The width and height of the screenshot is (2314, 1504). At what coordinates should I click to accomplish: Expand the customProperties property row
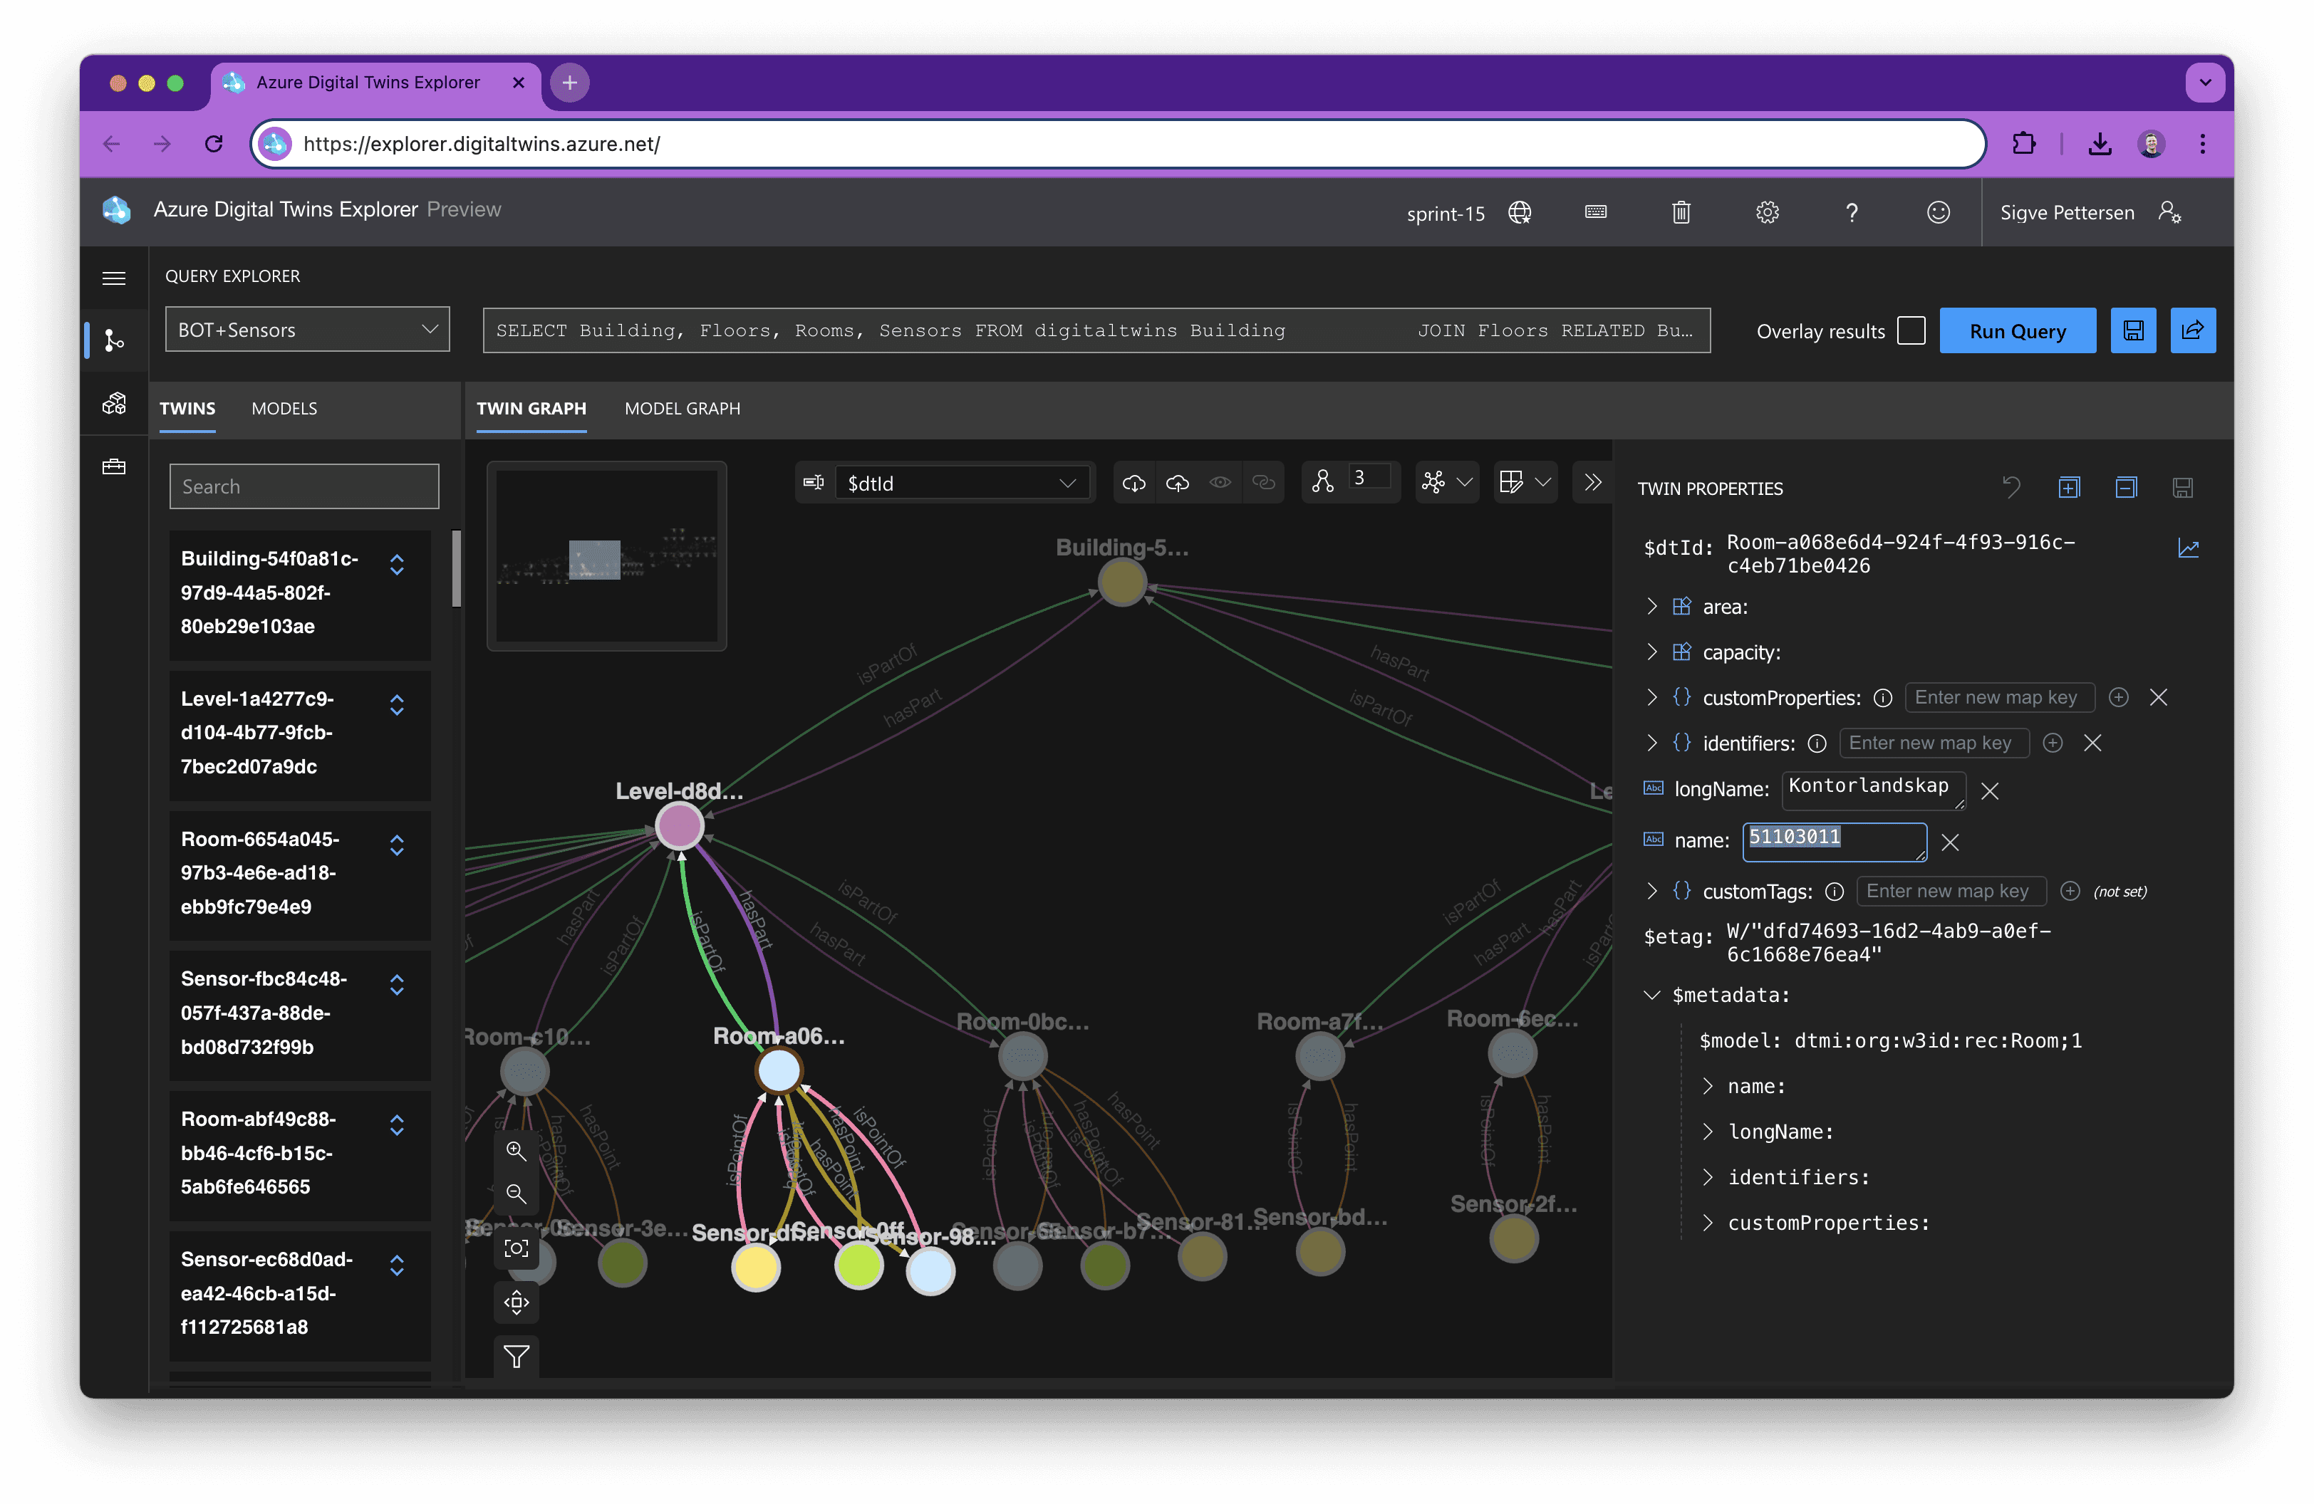pos(1651,698)
